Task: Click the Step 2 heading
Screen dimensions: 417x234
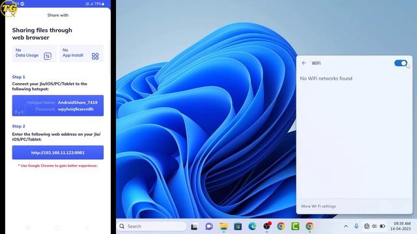Action: point(19,126)
